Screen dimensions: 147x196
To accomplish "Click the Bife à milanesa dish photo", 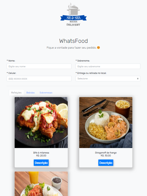I will (41, 122).
